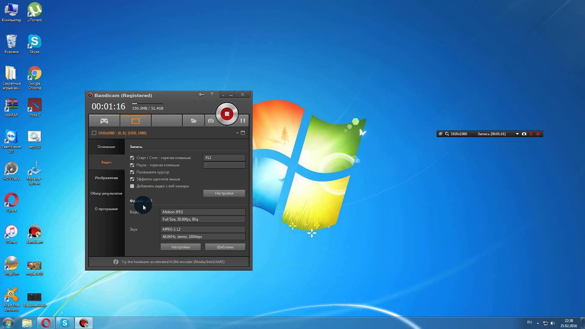Toggle Пауза hotkey checkbox
Screen dimensions: 585x329
click(132, 165)
